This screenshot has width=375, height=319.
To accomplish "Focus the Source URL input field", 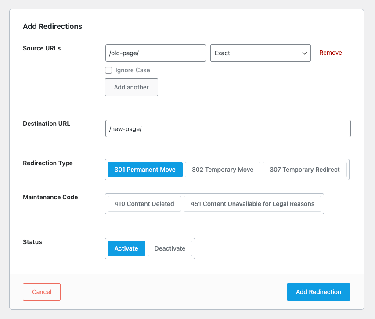I will [x=155, y=53].
